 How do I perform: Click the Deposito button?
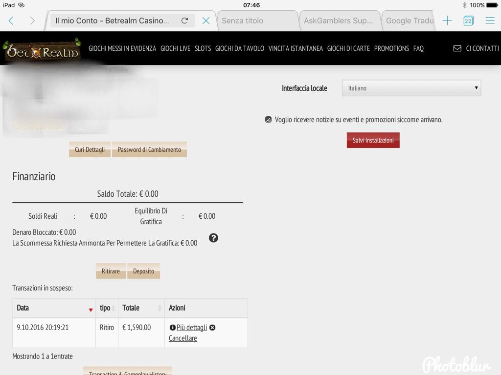click(143, 271)
